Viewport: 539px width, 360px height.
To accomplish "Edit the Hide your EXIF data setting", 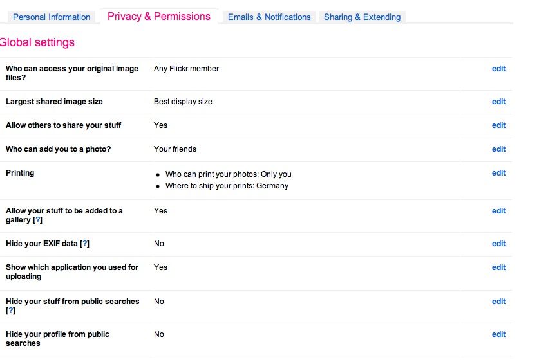I will (x=498, y=244).
